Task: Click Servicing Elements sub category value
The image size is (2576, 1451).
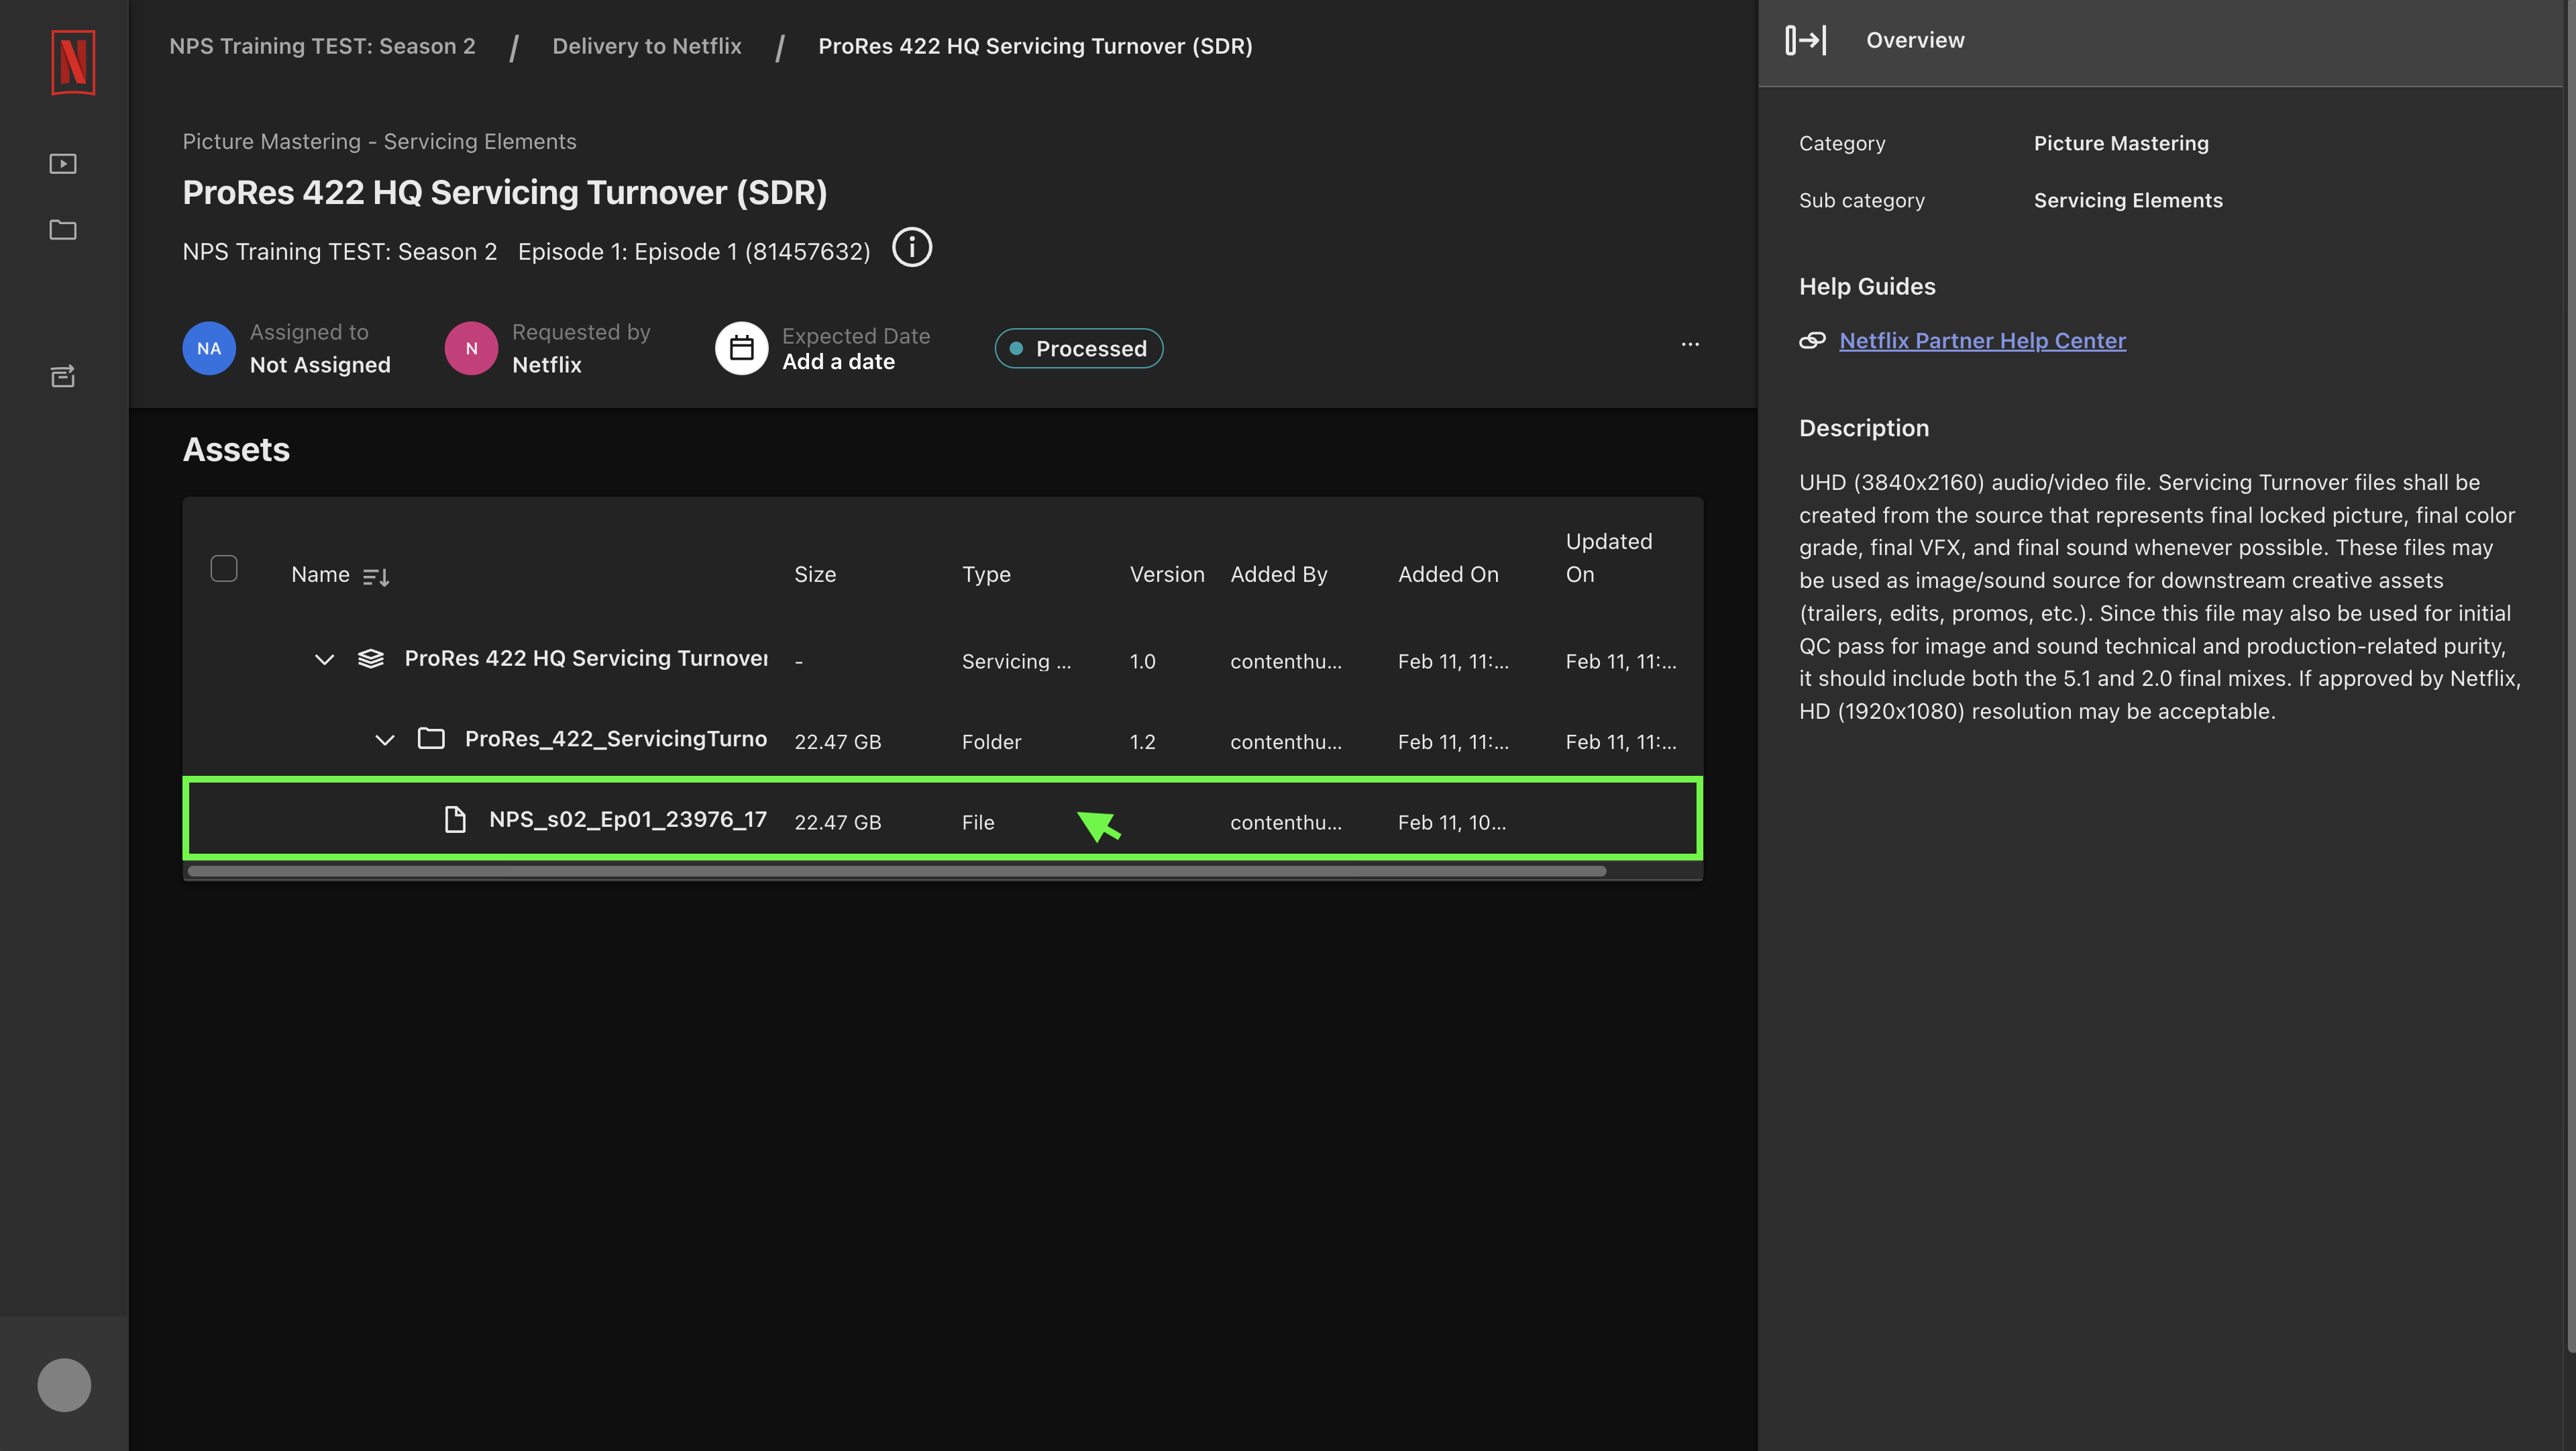Action: pos(2128,200)
